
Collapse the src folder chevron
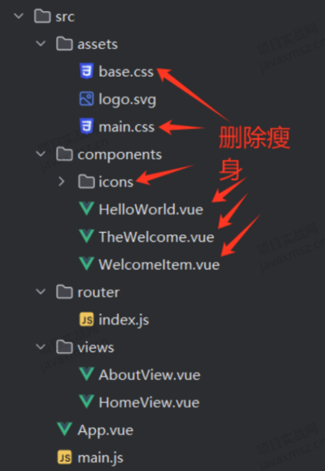pos(18,16)
